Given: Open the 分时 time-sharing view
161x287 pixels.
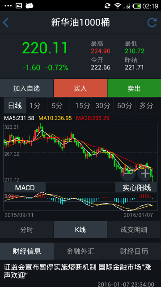Looking at the screenshot, I should [27, 230].
